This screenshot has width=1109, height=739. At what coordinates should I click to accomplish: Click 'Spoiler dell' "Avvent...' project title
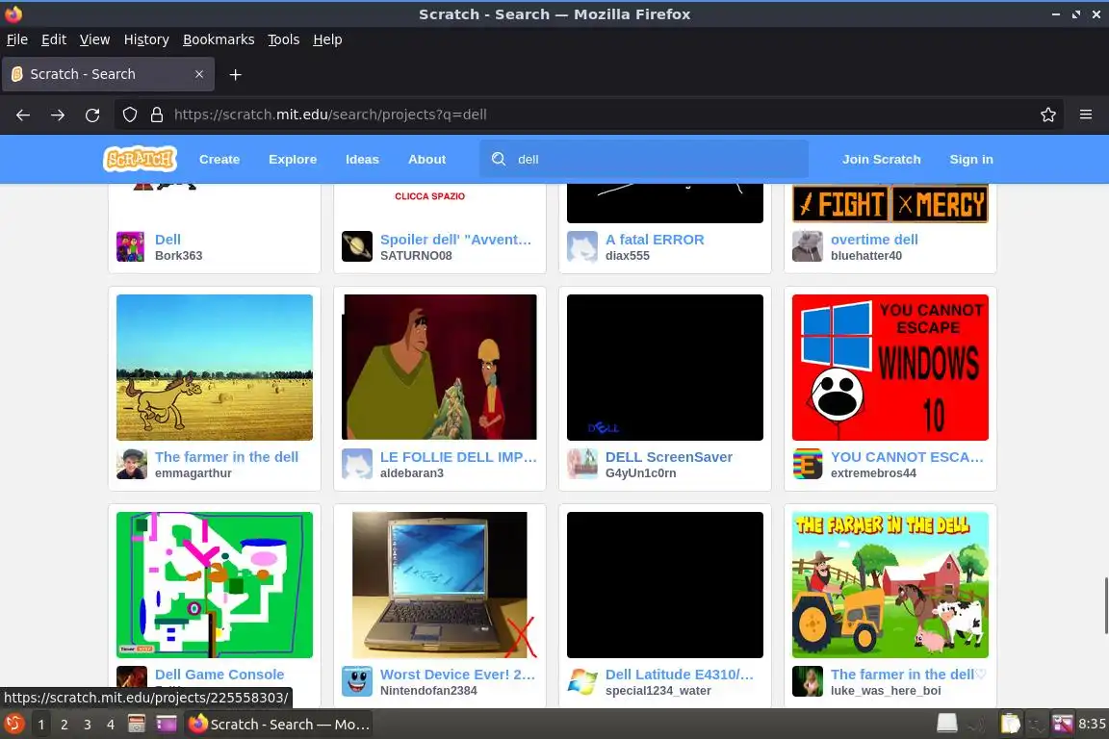click(455, 239)
